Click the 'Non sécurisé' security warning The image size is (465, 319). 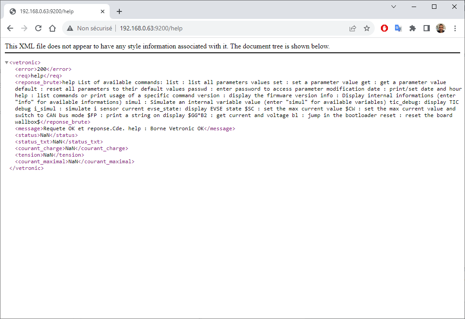tap(89, 28)
